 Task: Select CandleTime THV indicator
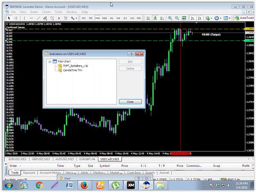[x=72, y=70]
